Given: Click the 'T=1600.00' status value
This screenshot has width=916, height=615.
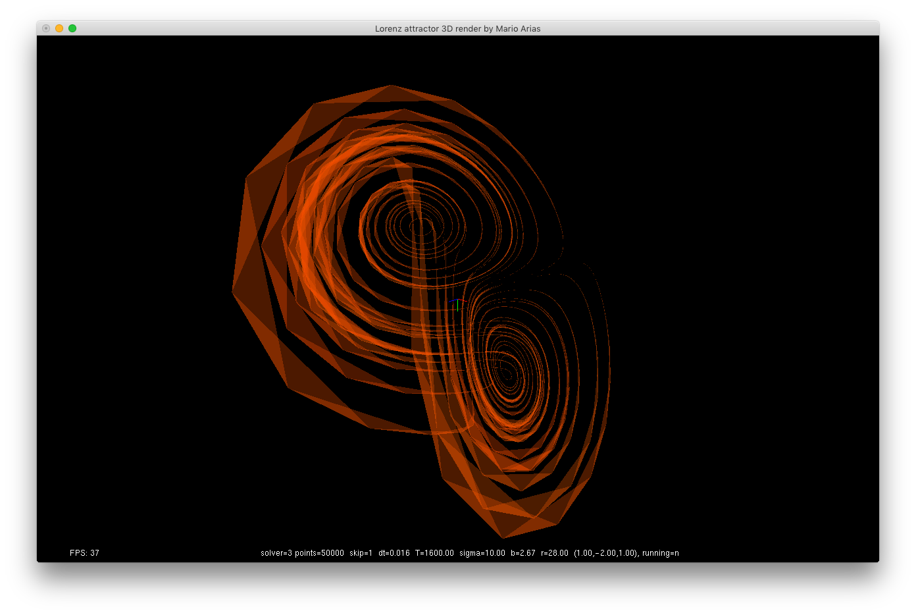Looking at the screenshot, I should coord(434,553).
